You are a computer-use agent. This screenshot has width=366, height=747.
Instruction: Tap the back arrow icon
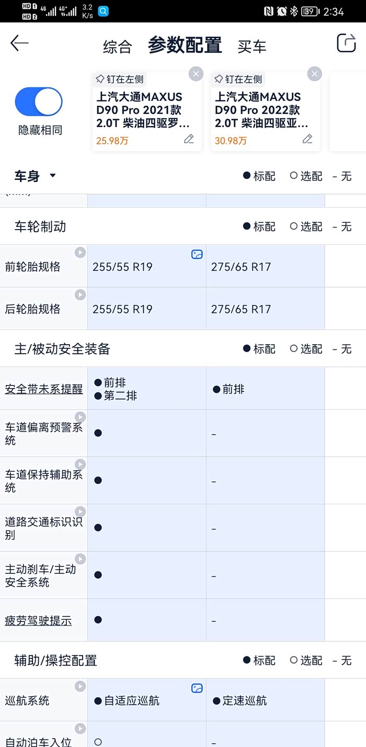[x=20, y=43]
